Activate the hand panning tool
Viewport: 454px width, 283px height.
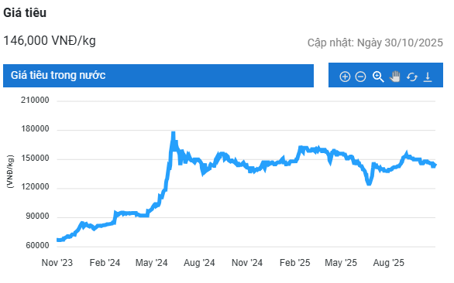coord(395,77)
